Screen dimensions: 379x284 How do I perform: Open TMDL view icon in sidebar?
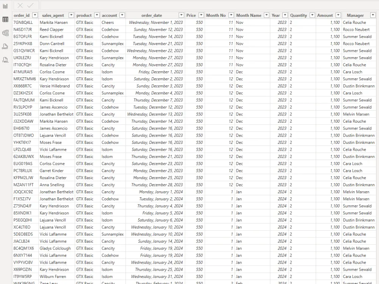[x=5, y=60]
